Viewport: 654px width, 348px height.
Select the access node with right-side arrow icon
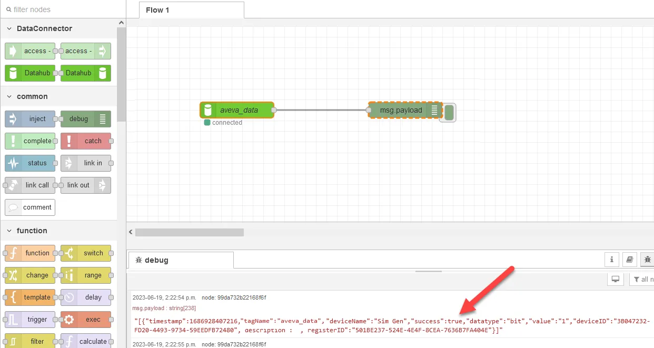click(x=86, y=51)
